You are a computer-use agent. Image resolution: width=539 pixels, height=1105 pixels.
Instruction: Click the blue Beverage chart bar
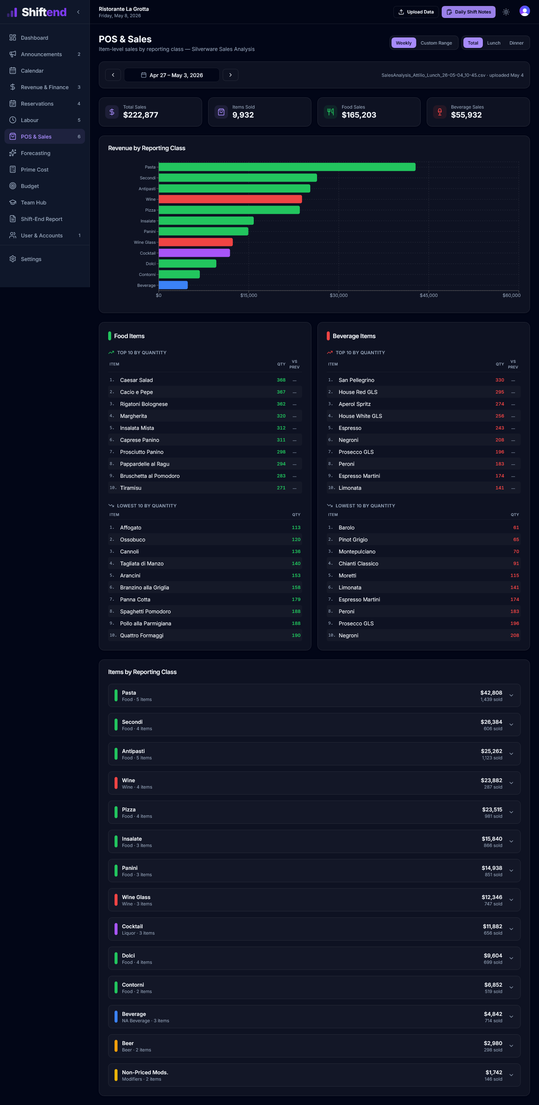173,285
